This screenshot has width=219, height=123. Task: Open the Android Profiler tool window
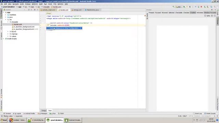coord(29,113)
